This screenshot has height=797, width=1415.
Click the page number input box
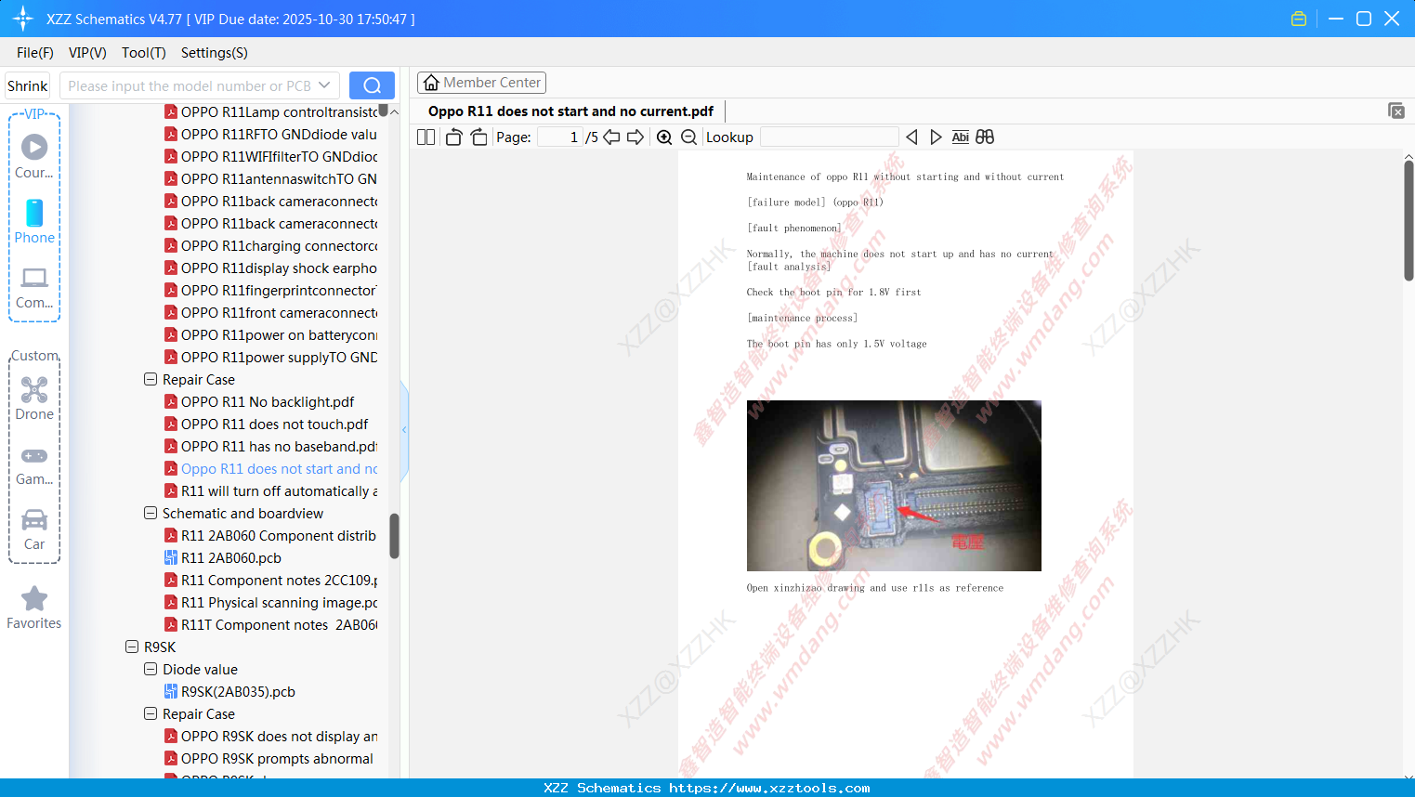click(x=560, y=137)
